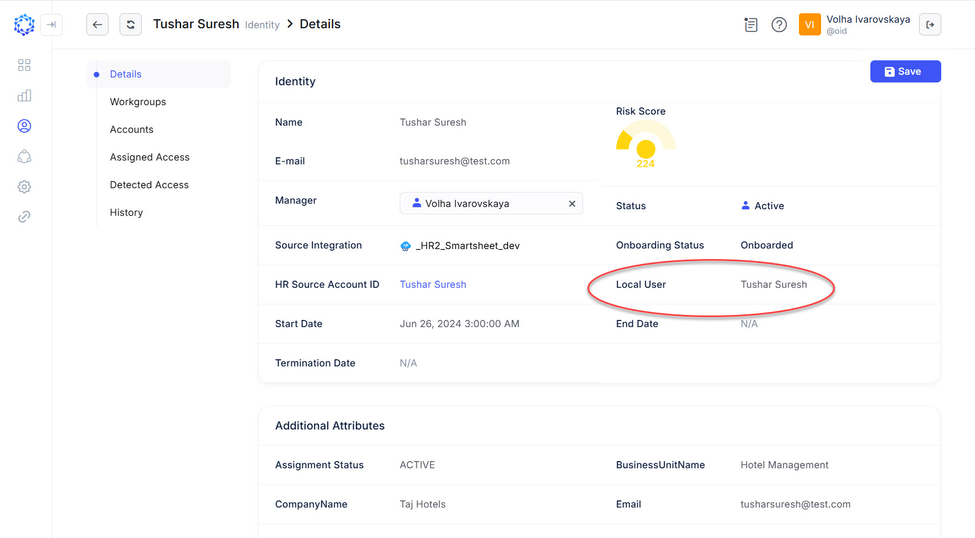
Task: Refresh the identity page
Action: [131, 24]
